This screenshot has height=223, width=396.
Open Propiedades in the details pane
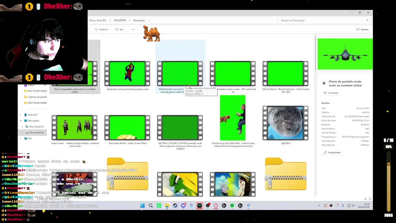tap(332, 153)
